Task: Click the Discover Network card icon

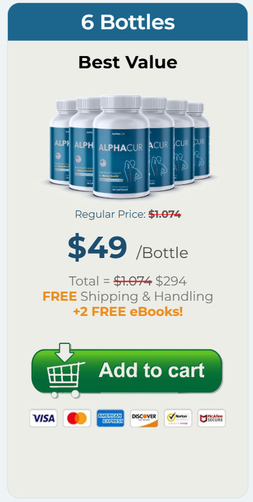Action: coord(144,418)
